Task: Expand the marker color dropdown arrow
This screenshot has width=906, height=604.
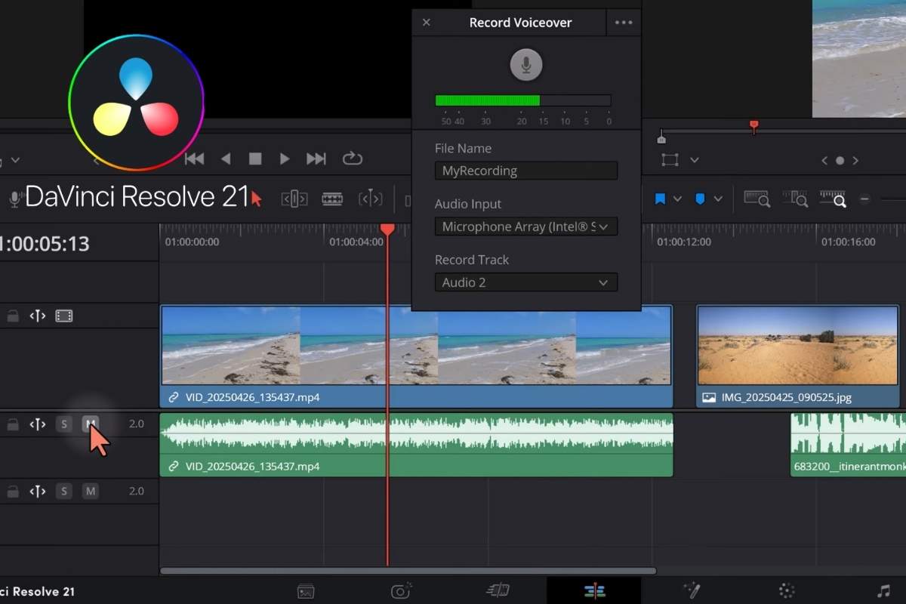Action: coord(718,199)
